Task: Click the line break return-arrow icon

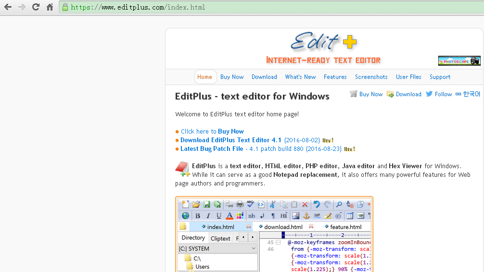Action: (x=262, y=216)
